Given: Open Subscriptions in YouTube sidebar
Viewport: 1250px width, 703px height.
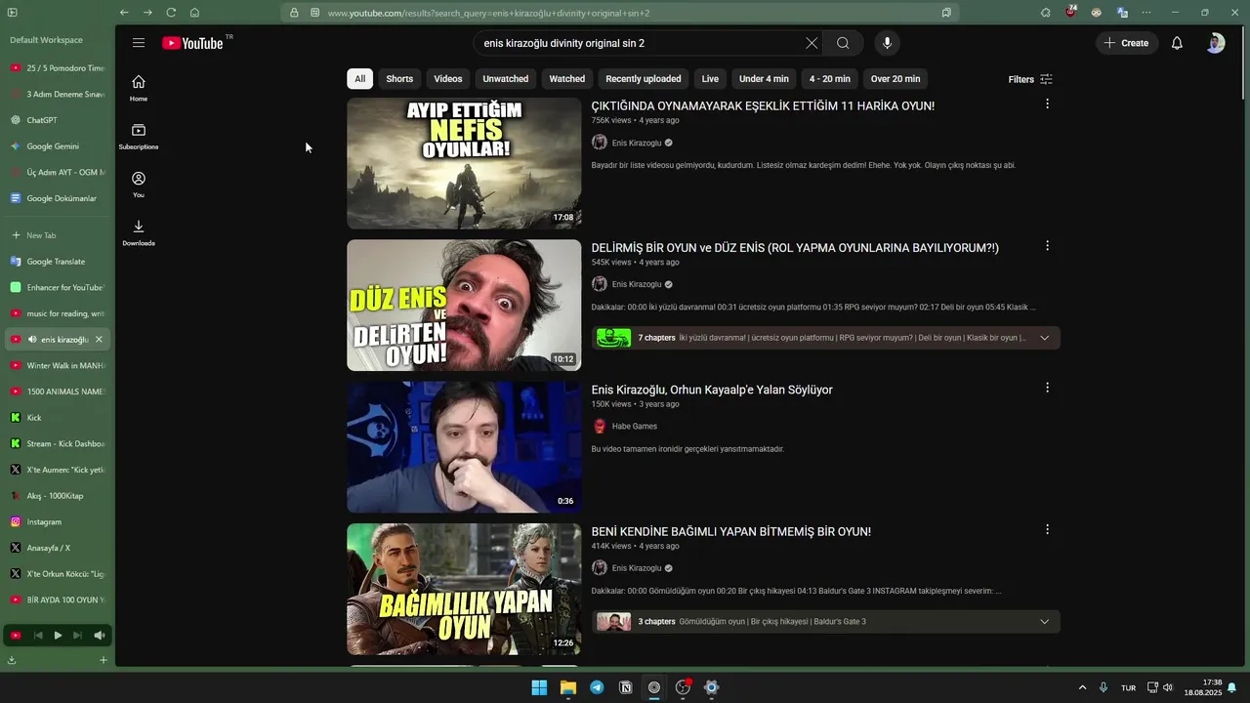Looking at the screenshot, I should point(139,137).
